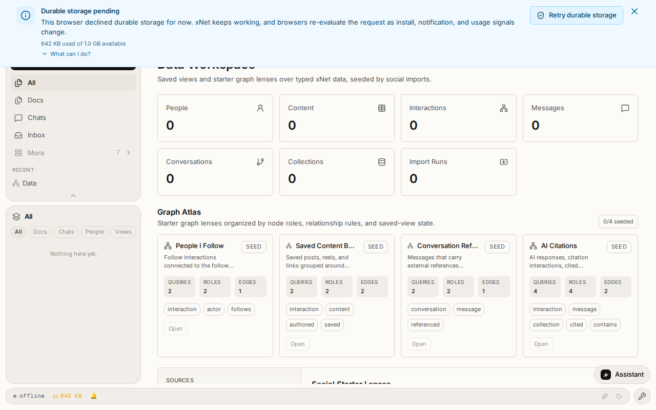Open Inbox in the sidebar
Viewport: 656px width, 410px height.
(x=73, y=135)
